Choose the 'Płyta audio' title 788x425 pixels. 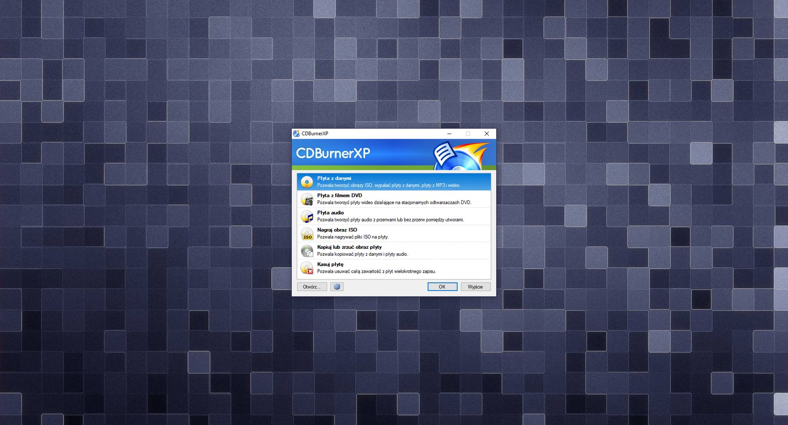[x=330, y=213]
